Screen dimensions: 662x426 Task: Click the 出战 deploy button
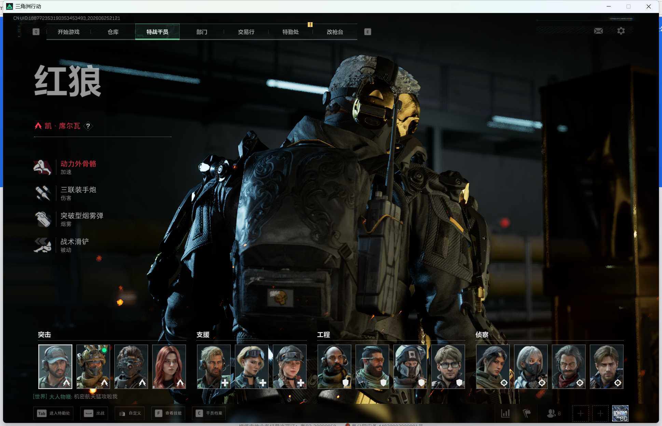[95, 413]
